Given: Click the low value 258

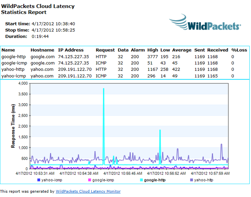Looking at the screenshot, I should click(x=164, y=70).
